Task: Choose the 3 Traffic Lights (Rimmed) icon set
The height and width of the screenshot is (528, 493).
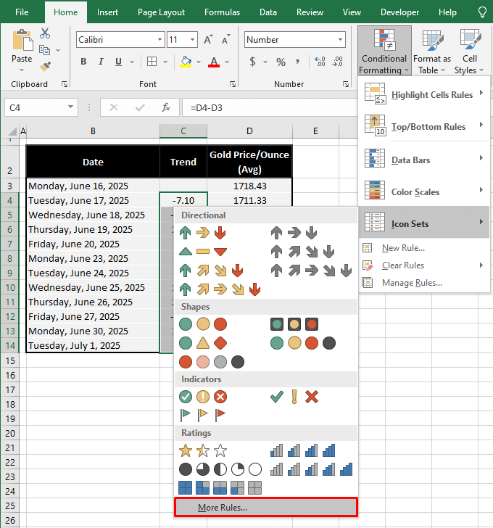Action: tap(294, 324)
